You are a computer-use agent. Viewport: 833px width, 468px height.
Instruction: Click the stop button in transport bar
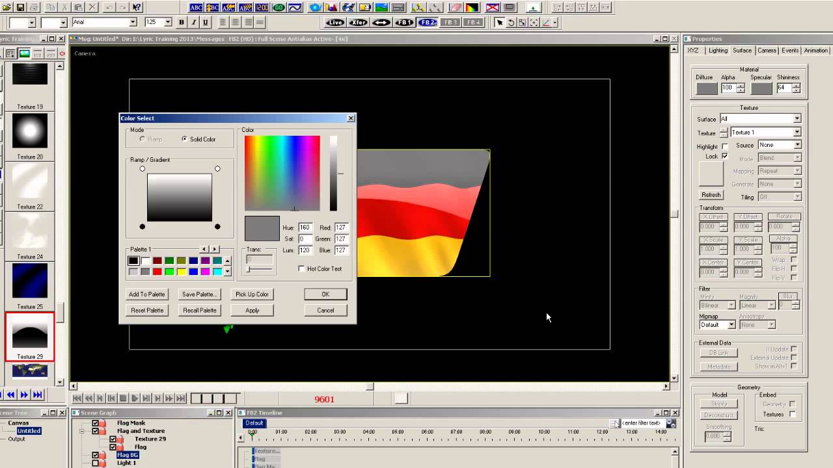[x=123, y=398]
